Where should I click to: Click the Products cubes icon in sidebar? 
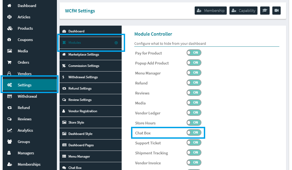coord(10,28)
